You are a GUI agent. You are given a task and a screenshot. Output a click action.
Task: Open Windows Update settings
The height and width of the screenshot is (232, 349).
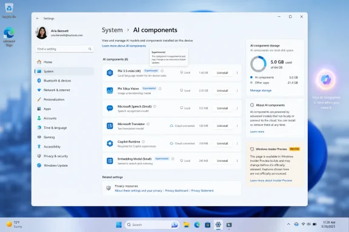(x=64, y=166)
